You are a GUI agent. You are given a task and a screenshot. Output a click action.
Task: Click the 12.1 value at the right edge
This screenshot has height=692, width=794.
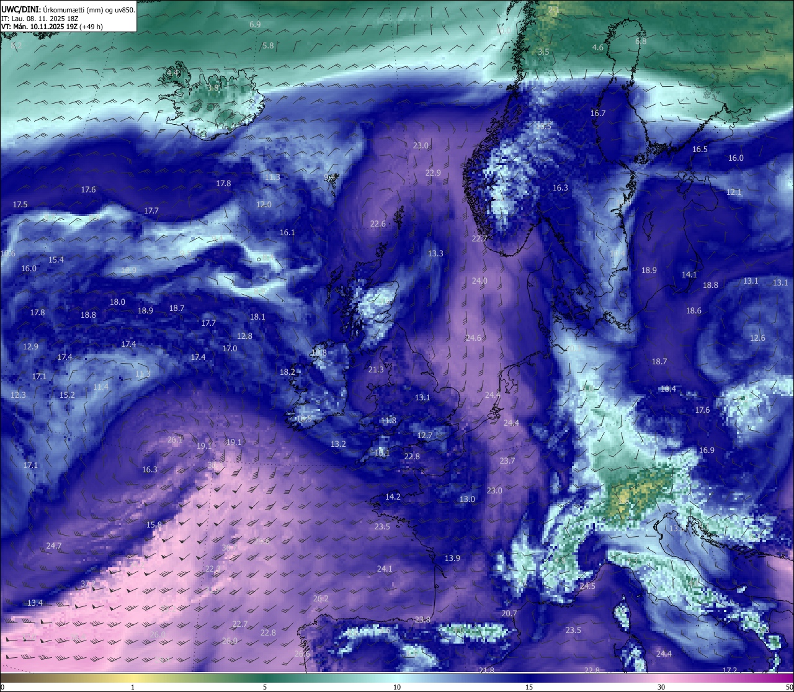[734, 192]
